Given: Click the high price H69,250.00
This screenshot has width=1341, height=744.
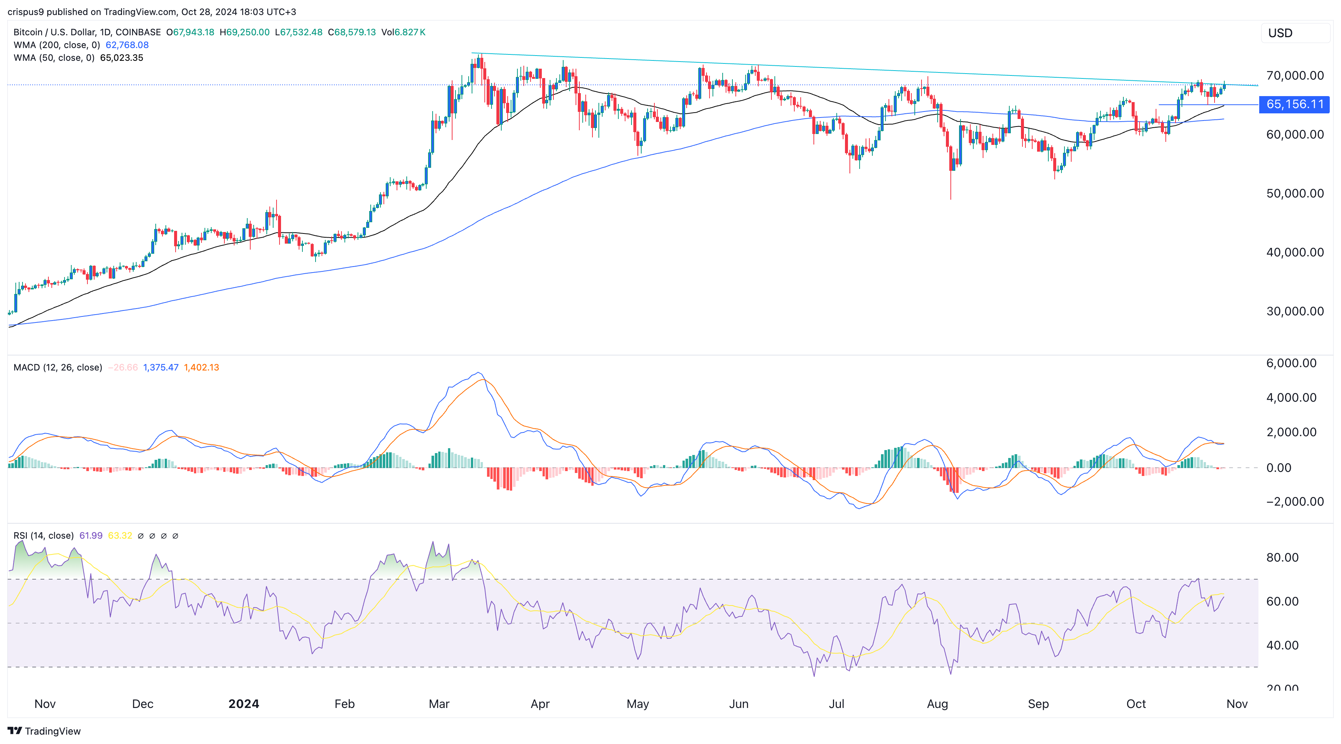Looking at the screenshot, I should pyautogui.click(x=245, y=32).
